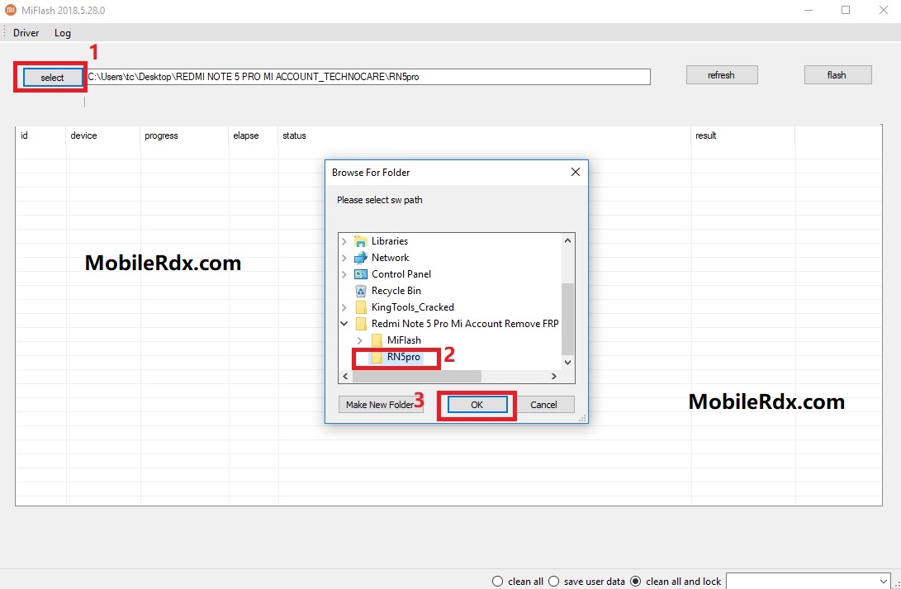Viewport: 901px width, 589px height.
Task: Select the 'Recycle Bin' label
Action: pyautogui.click(x=396, y=291)
